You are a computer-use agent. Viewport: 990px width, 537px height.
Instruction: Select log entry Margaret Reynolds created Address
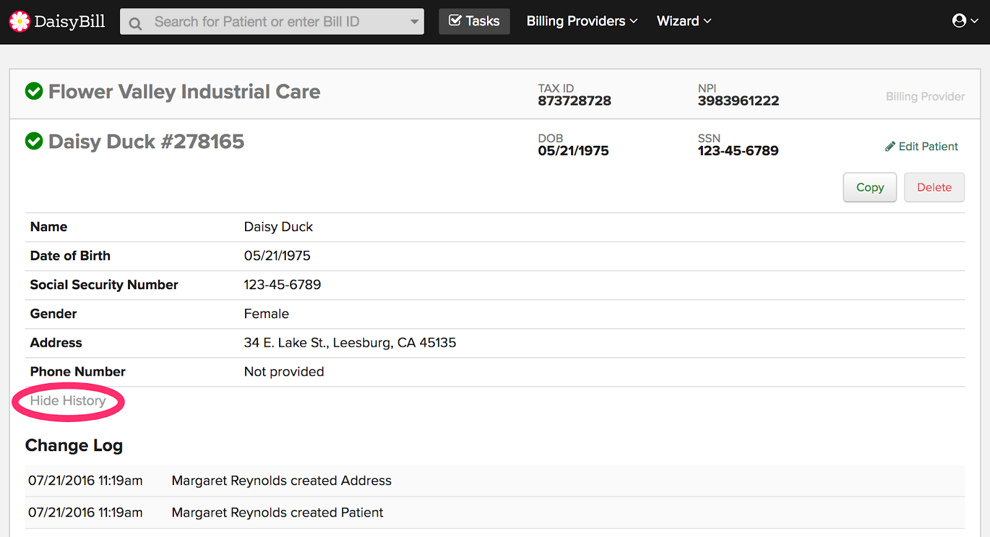pyautogui.click(x=282, y=481)
